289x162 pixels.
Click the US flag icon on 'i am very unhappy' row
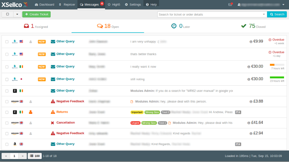(x=21, y=41)
